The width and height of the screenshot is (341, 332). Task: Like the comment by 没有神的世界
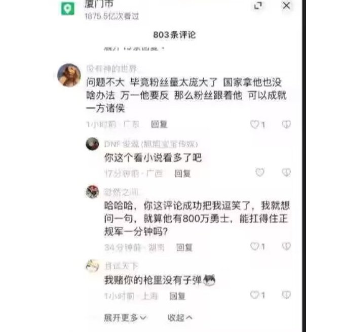point(254,124)
